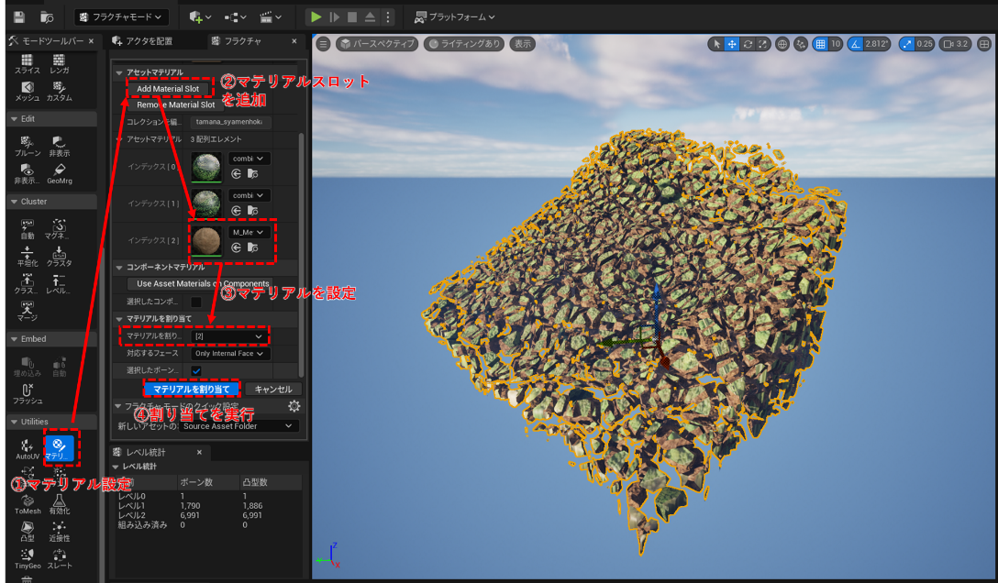Select the ToMesh utility icon
Image resolution: width=998 pixels, height=583 pixels.
pos(28,504)
